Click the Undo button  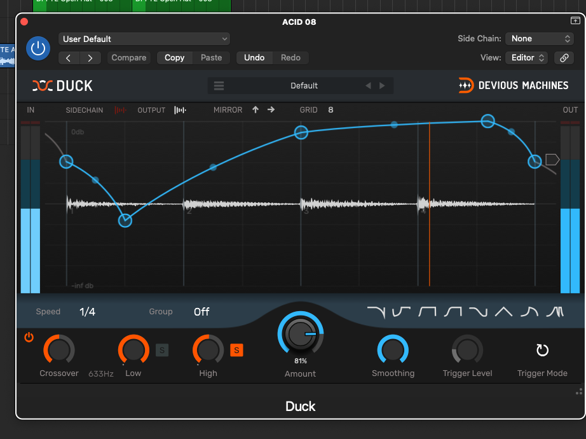click(x=254, y=58)
